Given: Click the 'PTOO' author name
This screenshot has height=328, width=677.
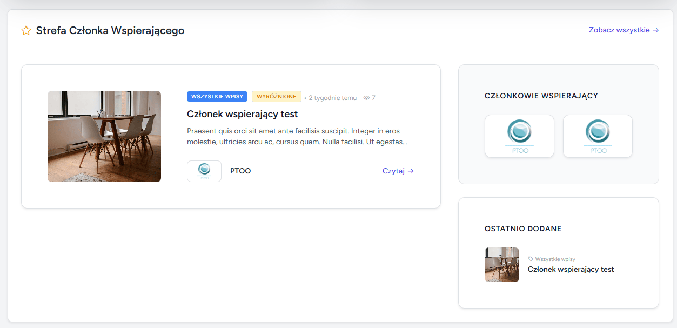Looking at the screenshot, I should pyautogui.click(x=240, y=171).
